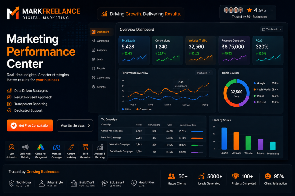The image size is (295, 196).
Task: Click the Meta Ads Campaigns icon
Action: tap(57, 148)
